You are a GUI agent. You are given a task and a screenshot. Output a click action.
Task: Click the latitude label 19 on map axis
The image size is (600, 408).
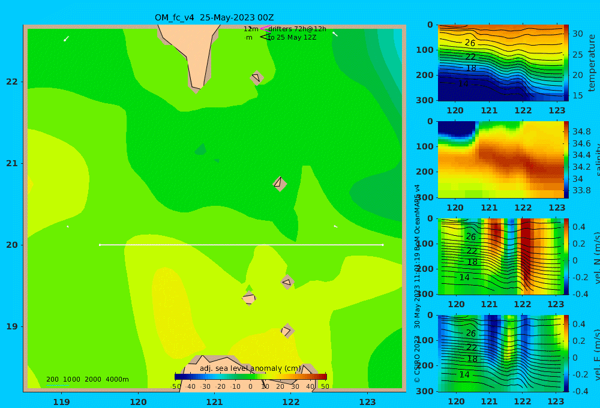[x=12, y=326]
